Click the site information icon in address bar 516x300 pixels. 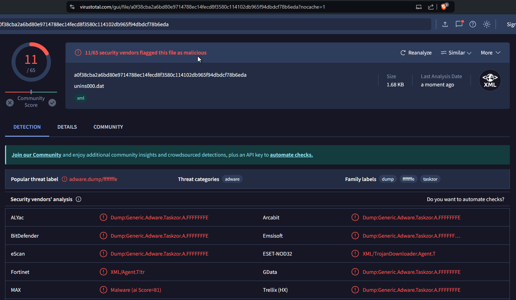pyautogui.click(x=72, y=7)
